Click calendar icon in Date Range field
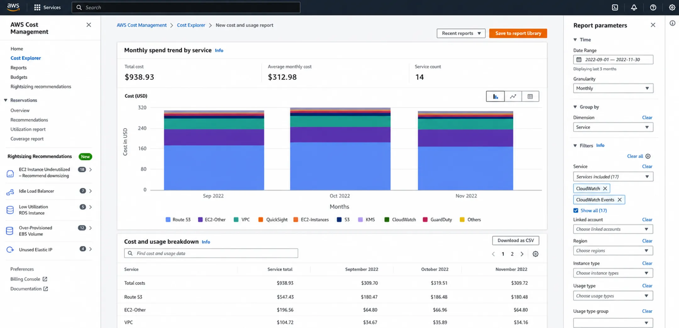The image size is (679, 328). [x=579, y=59]
